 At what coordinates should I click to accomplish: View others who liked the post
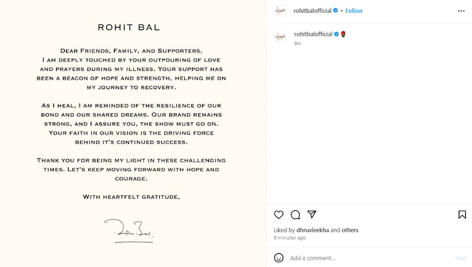[x=349, y=230]
